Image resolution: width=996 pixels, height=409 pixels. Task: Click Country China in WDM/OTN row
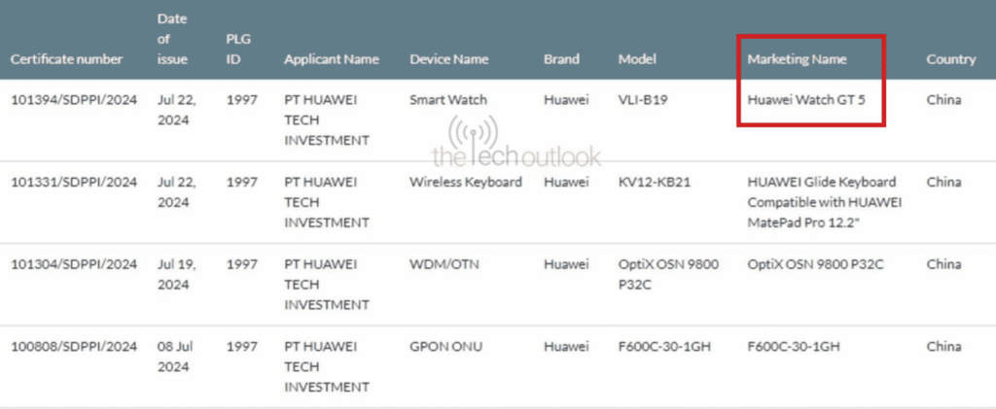(943, 264)
